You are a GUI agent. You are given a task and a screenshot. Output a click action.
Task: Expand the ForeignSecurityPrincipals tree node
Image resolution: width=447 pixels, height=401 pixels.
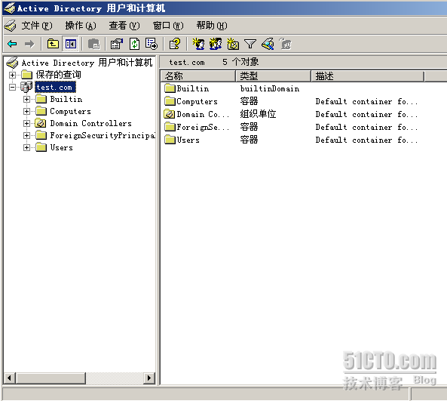click(27, 135)
